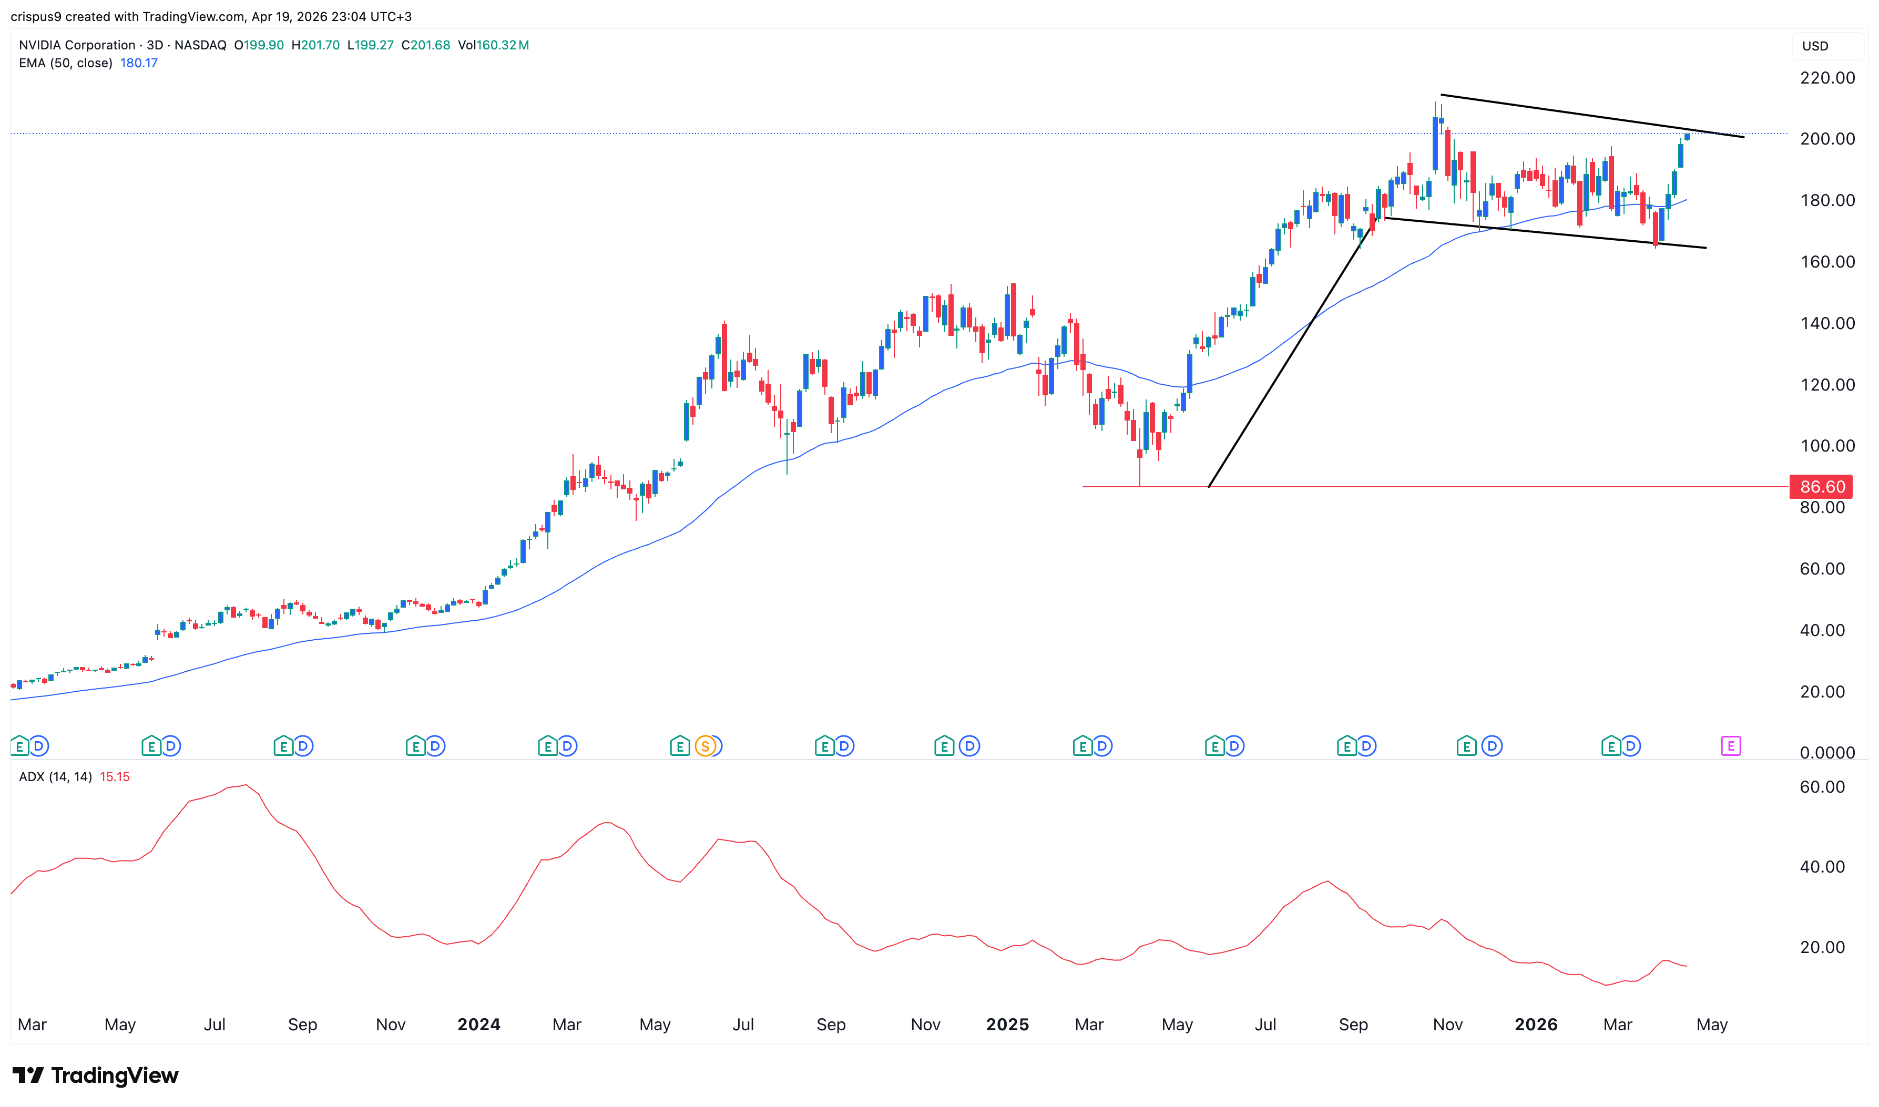
Task: Click the 2025 label on time axis
Action: click(1007, 1024)
